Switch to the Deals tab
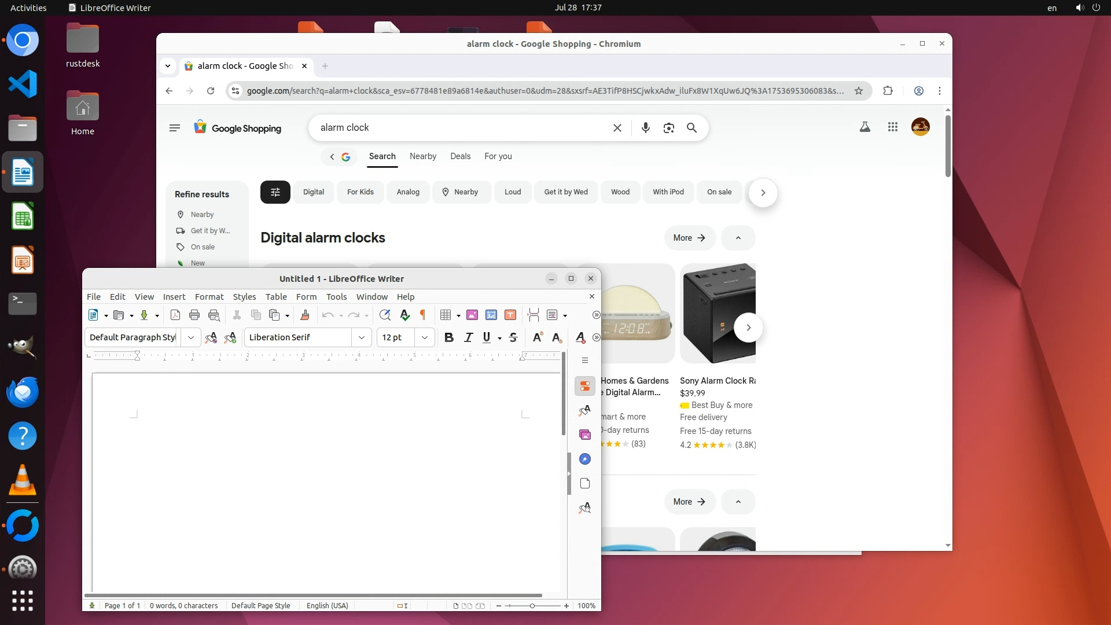1111x625 pixels. (x=460, y=156)
